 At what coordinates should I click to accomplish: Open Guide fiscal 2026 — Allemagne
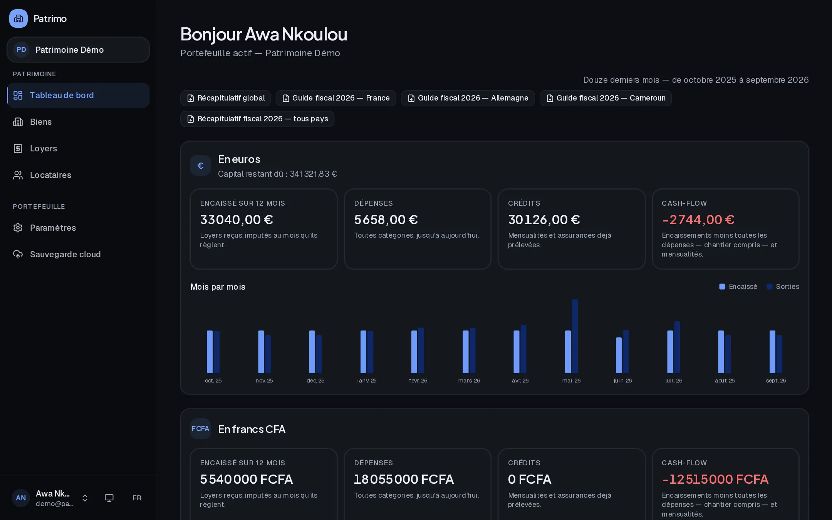point(468,98)
